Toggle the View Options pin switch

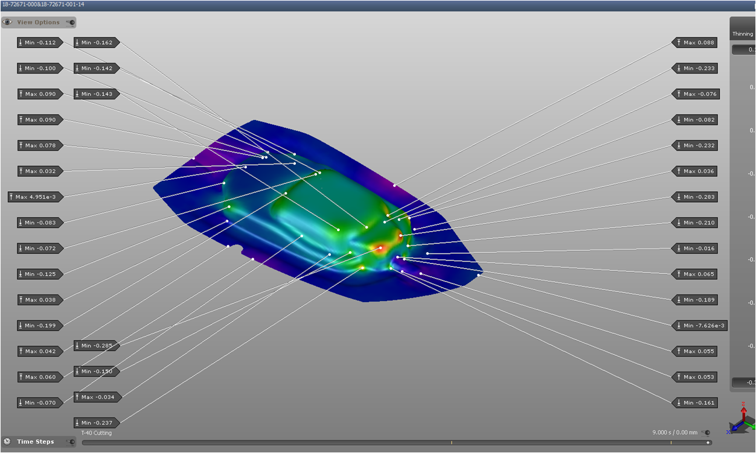[70, 22]
